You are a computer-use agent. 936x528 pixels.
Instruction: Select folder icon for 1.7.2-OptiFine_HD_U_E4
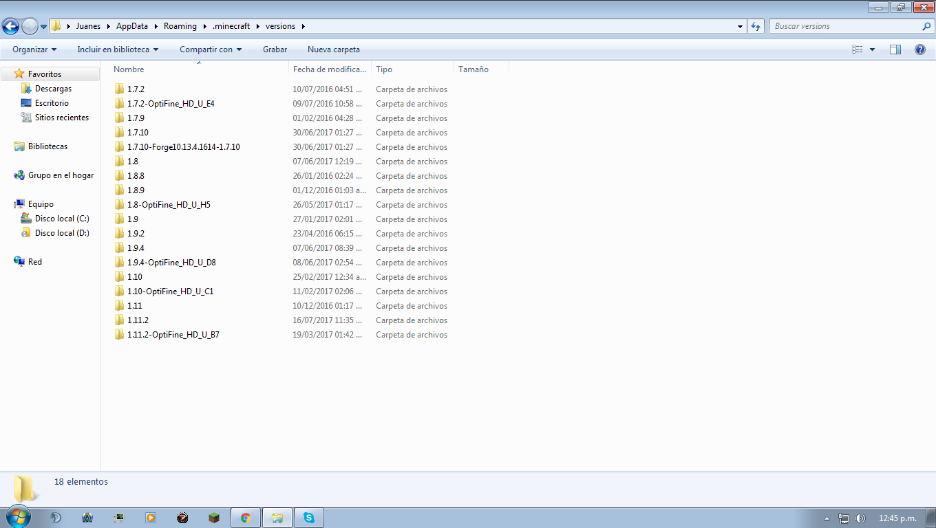[120, 104]
